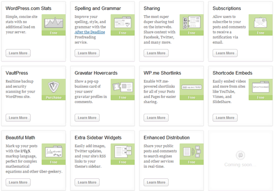Open Learn More for Subscriptions
This screenshot has width=274, height=191.
coord(225,53)
